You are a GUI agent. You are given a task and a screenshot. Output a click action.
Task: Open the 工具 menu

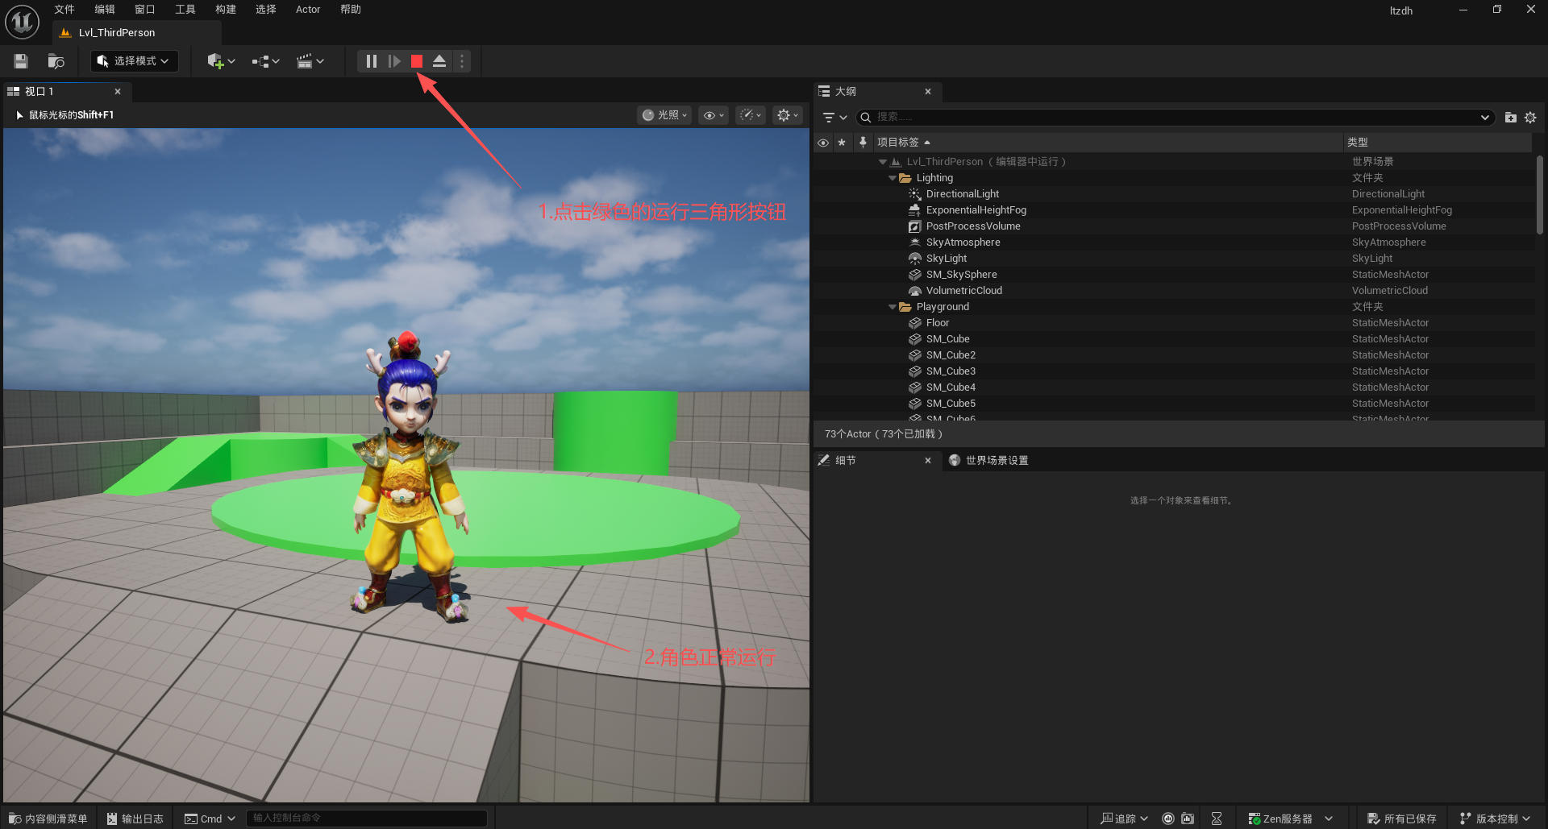click(185, 10)
